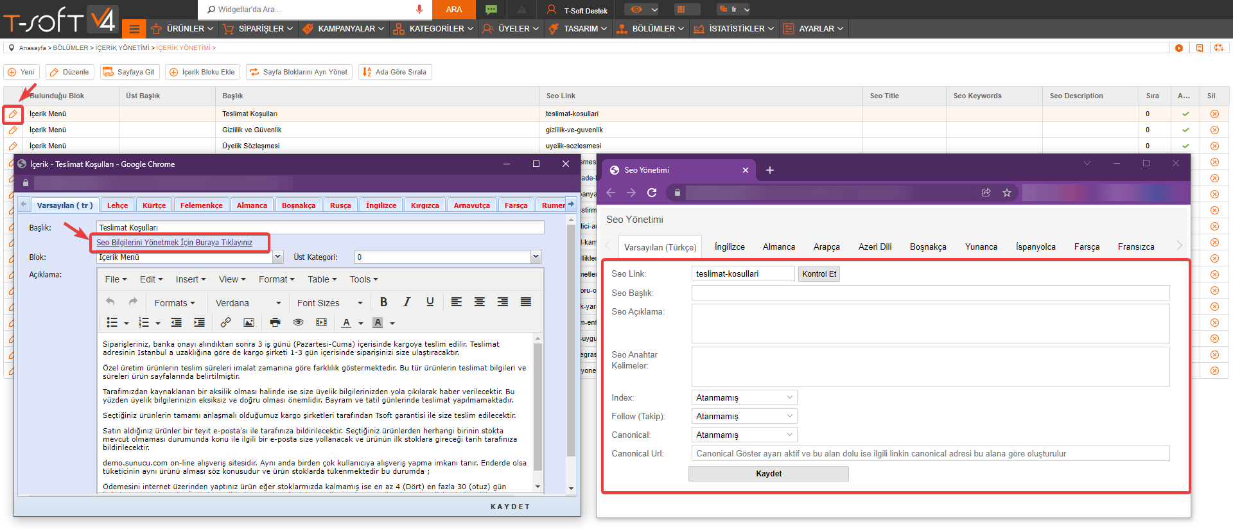Click the print icon in the editor
The image size is (1233, 529).
coord(275,322)
